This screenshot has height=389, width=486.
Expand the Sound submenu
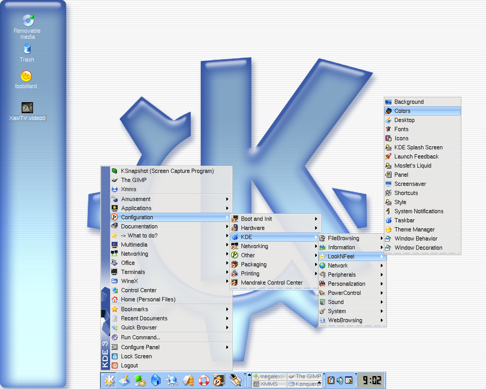coord(352,302)
